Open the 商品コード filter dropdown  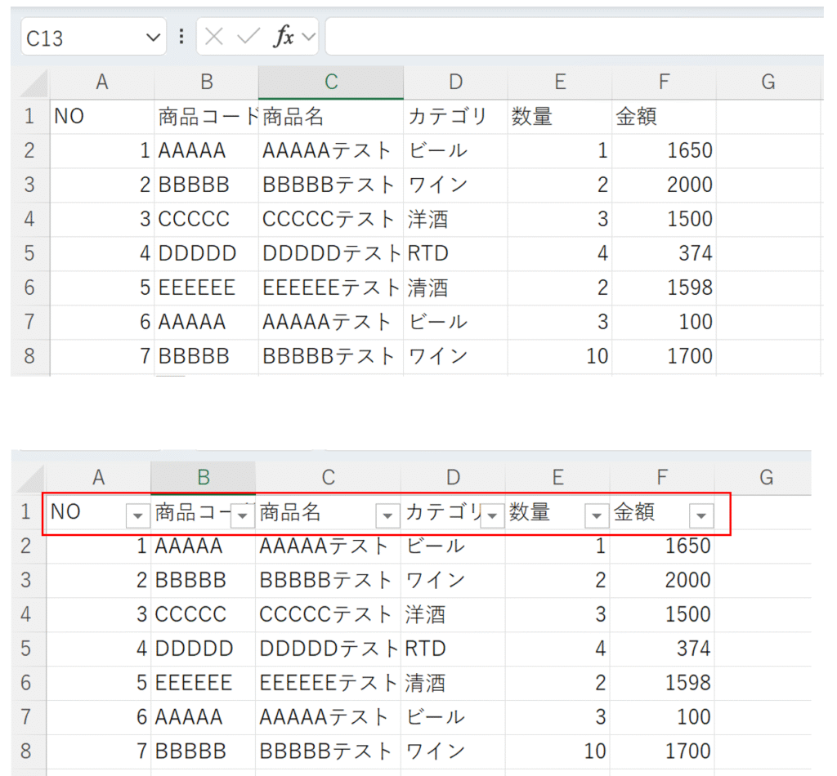(243, 515)
